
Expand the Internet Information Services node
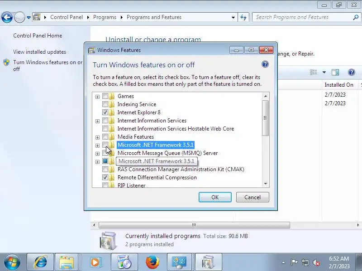click(x=97, y=121)
